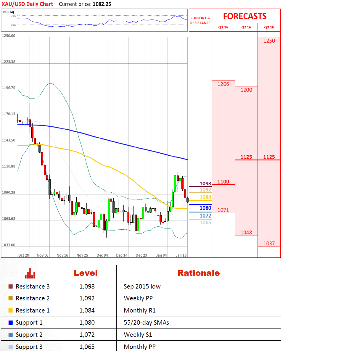The width and height of the screenshot is (341, 351).
Task: Click the Resistance 1 row label
Action: coord(33,310)
